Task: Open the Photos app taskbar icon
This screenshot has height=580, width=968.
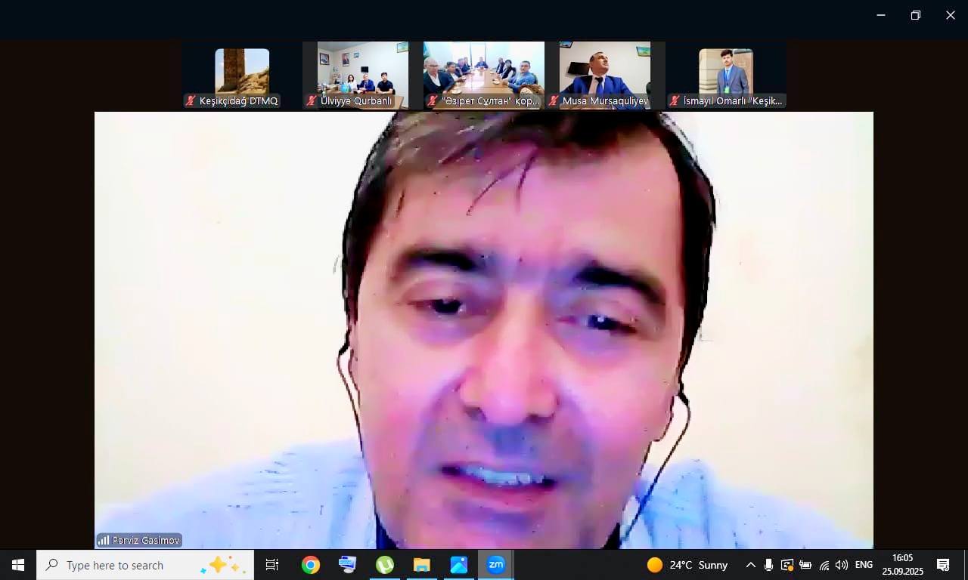Action: click(459, 565)
